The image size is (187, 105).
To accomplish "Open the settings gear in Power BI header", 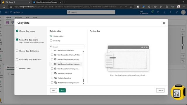I will pos(158,12).
